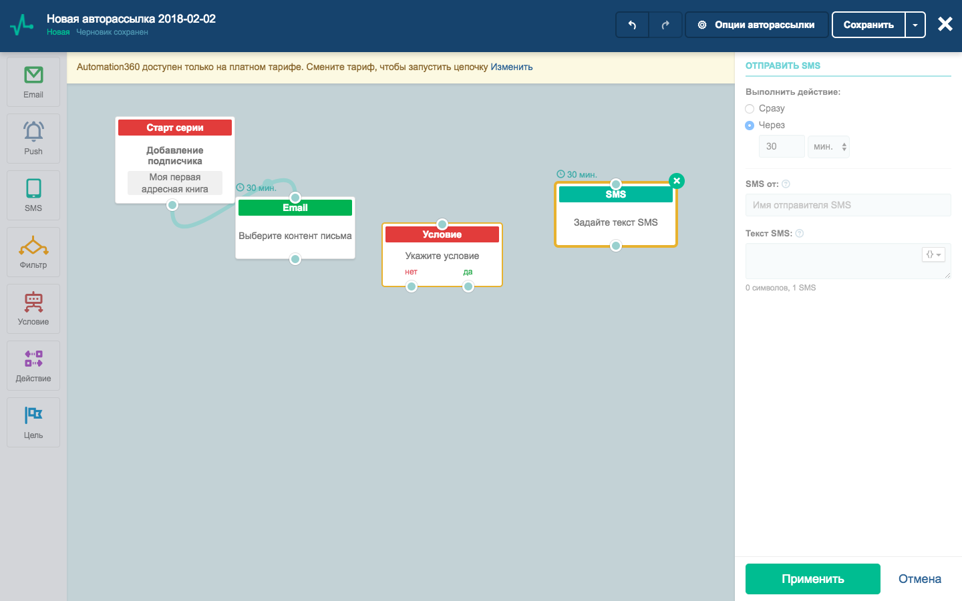
Task: Click the help icon beside Текст SMS
Action: 800,234
